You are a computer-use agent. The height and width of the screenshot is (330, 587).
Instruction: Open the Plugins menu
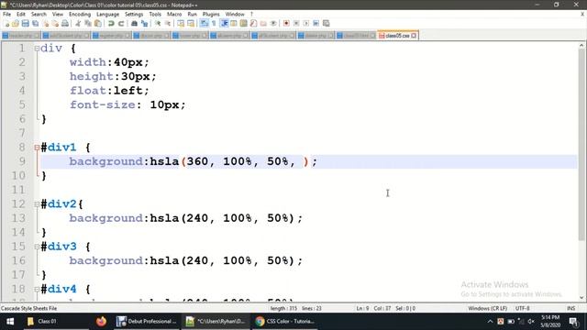pyautogui.click(x=211, y=15)
